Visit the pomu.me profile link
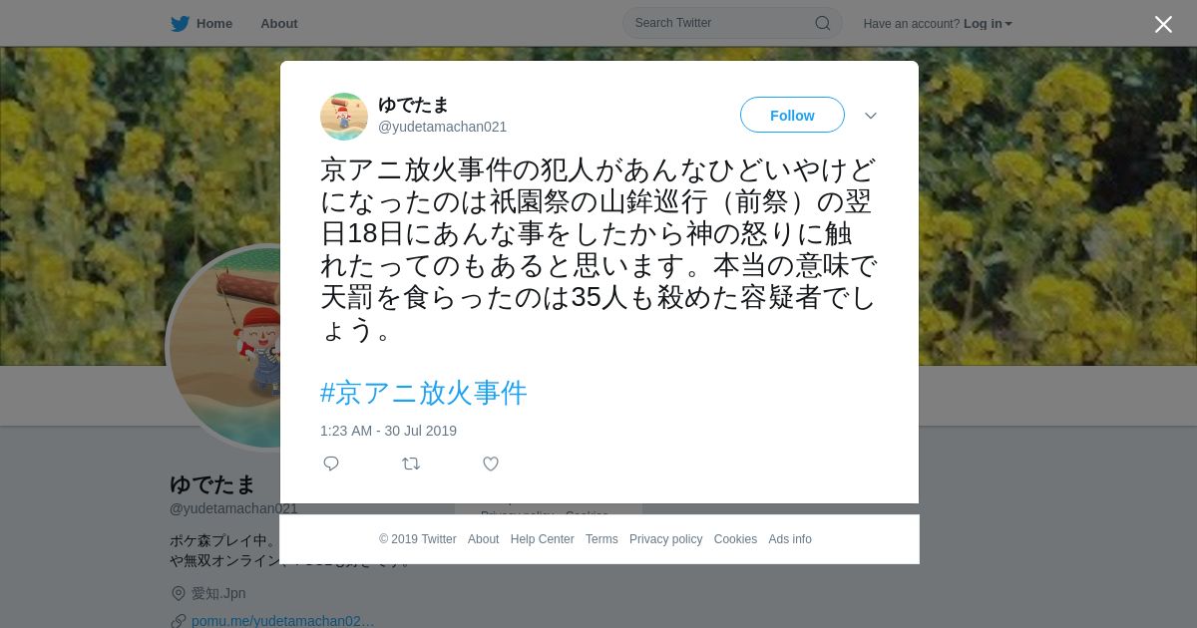The height and width of the screenshot is (628, 1197). [x=283, y=621]
